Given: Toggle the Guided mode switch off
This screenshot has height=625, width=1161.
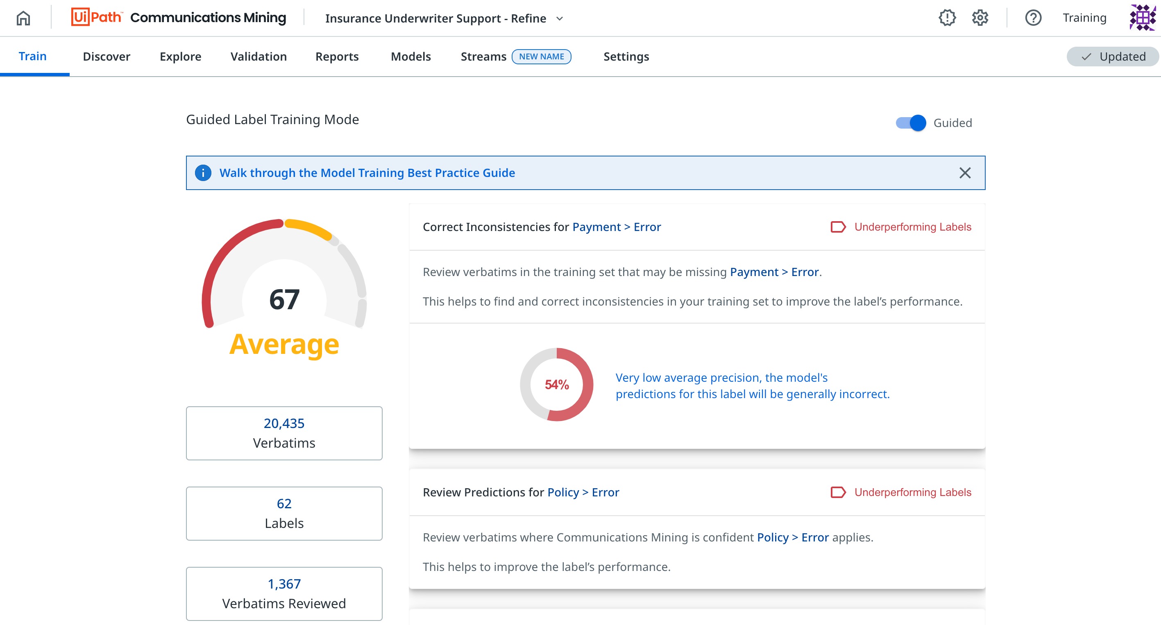Looking at the screenshot, I should point(910,122).
